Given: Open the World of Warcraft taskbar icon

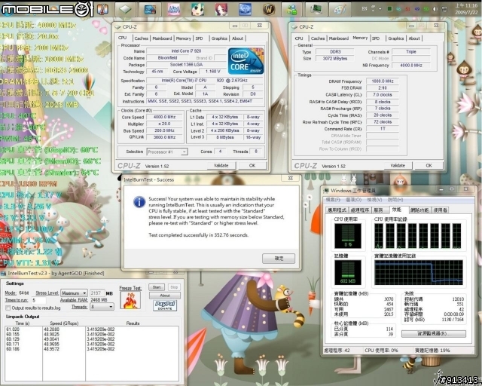Looking at the screenshot, I should pos(269,10).
